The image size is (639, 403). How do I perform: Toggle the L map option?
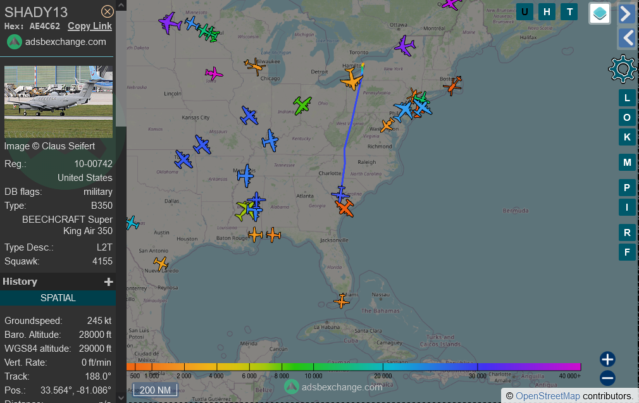(x=627, y=98)
